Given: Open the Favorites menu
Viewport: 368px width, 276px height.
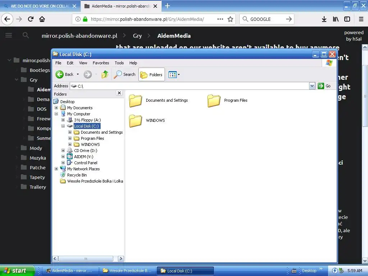Looking at the screenshot, I should [x=101, y=63].
